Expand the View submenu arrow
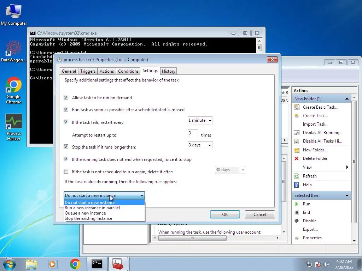This screenshot has height=271, width=362. point(347,167)
